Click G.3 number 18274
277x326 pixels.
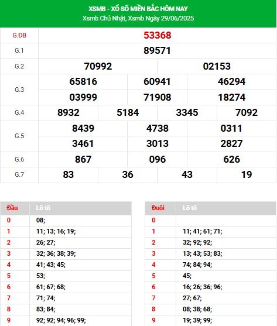click(x=232, y=97)
